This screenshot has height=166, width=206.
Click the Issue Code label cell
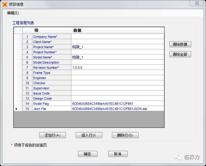pyautogui.click(x=52, y=93)
